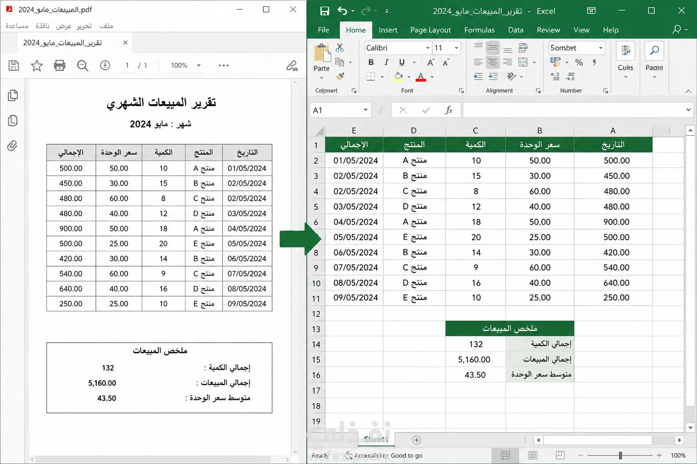Select column C header in Excel

coord(476,130)
